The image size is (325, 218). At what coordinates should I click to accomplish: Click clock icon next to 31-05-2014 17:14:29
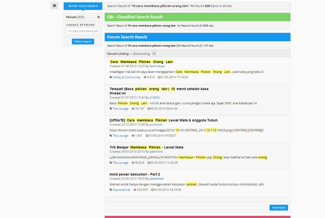(x=159, y=77)
